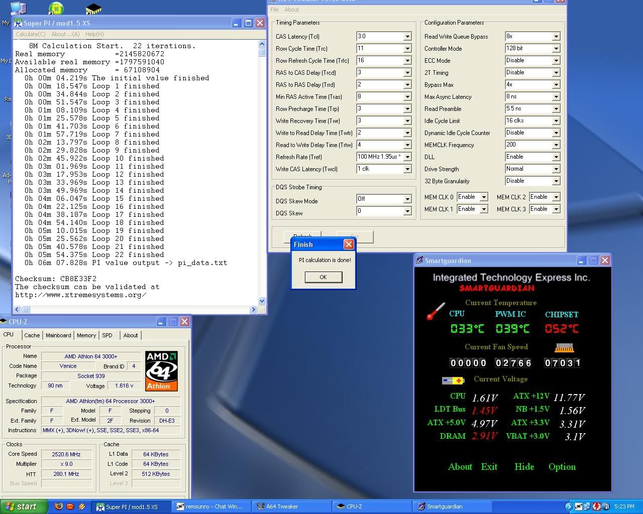This screenshot has width=643, height=514.
Task: Switch to the About tab in CPU-Z
Action: pyautogui.click(x=131, y=335)
